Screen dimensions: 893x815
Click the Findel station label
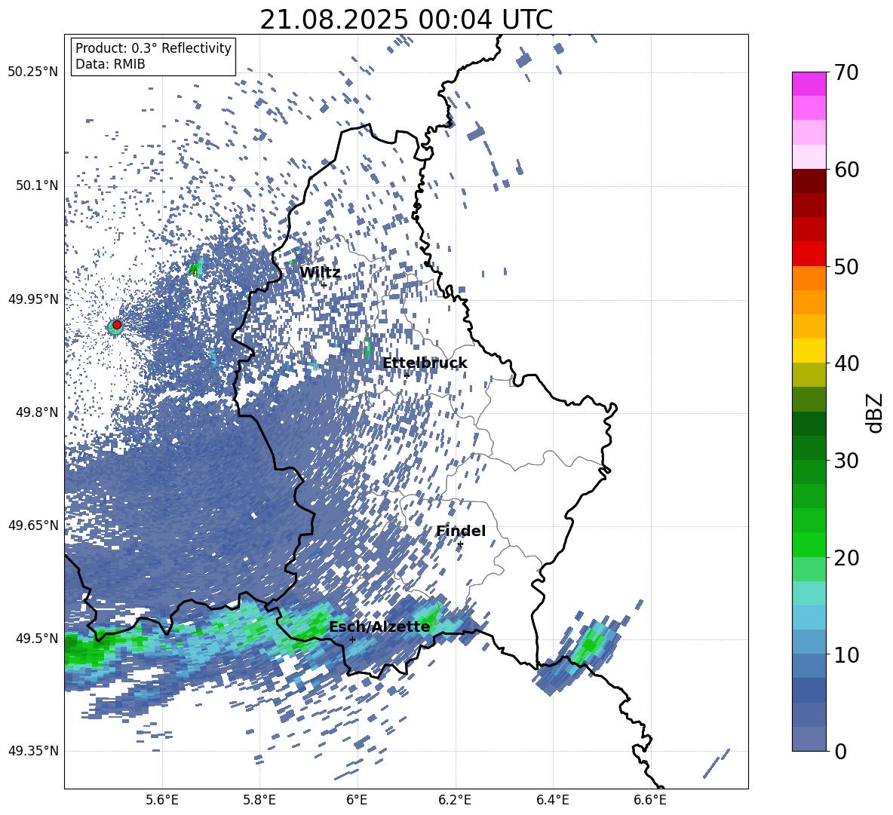coord(461,531)
